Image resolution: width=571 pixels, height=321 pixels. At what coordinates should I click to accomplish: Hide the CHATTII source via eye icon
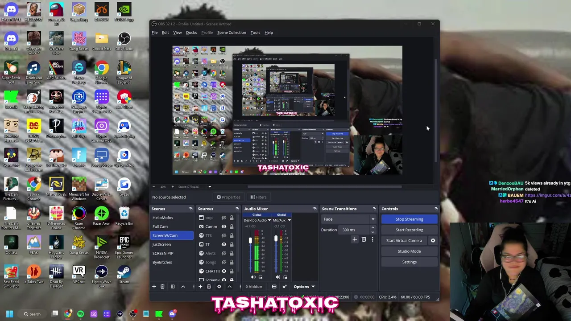[x=224, y=271]
